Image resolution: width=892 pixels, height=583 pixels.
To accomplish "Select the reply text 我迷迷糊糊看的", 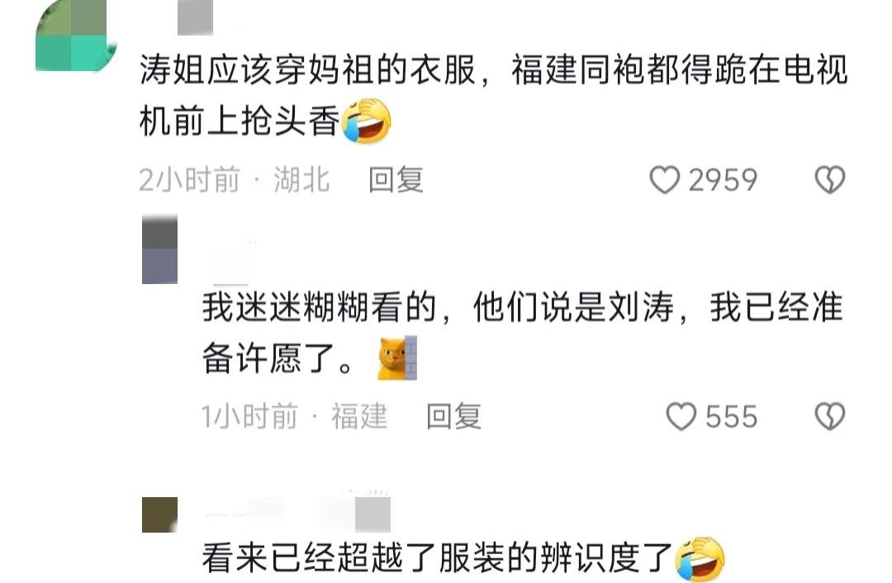I will coord(319,307).
